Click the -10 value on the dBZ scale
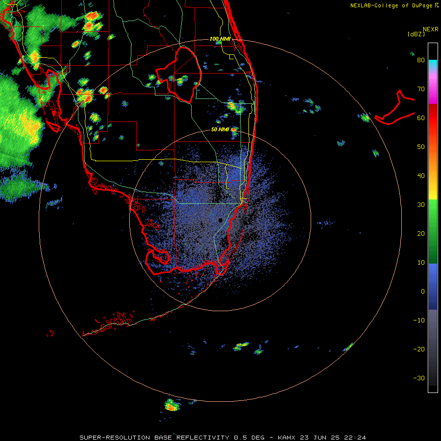The height and width of the screenshot is (441, 441). tap(419, 320)
